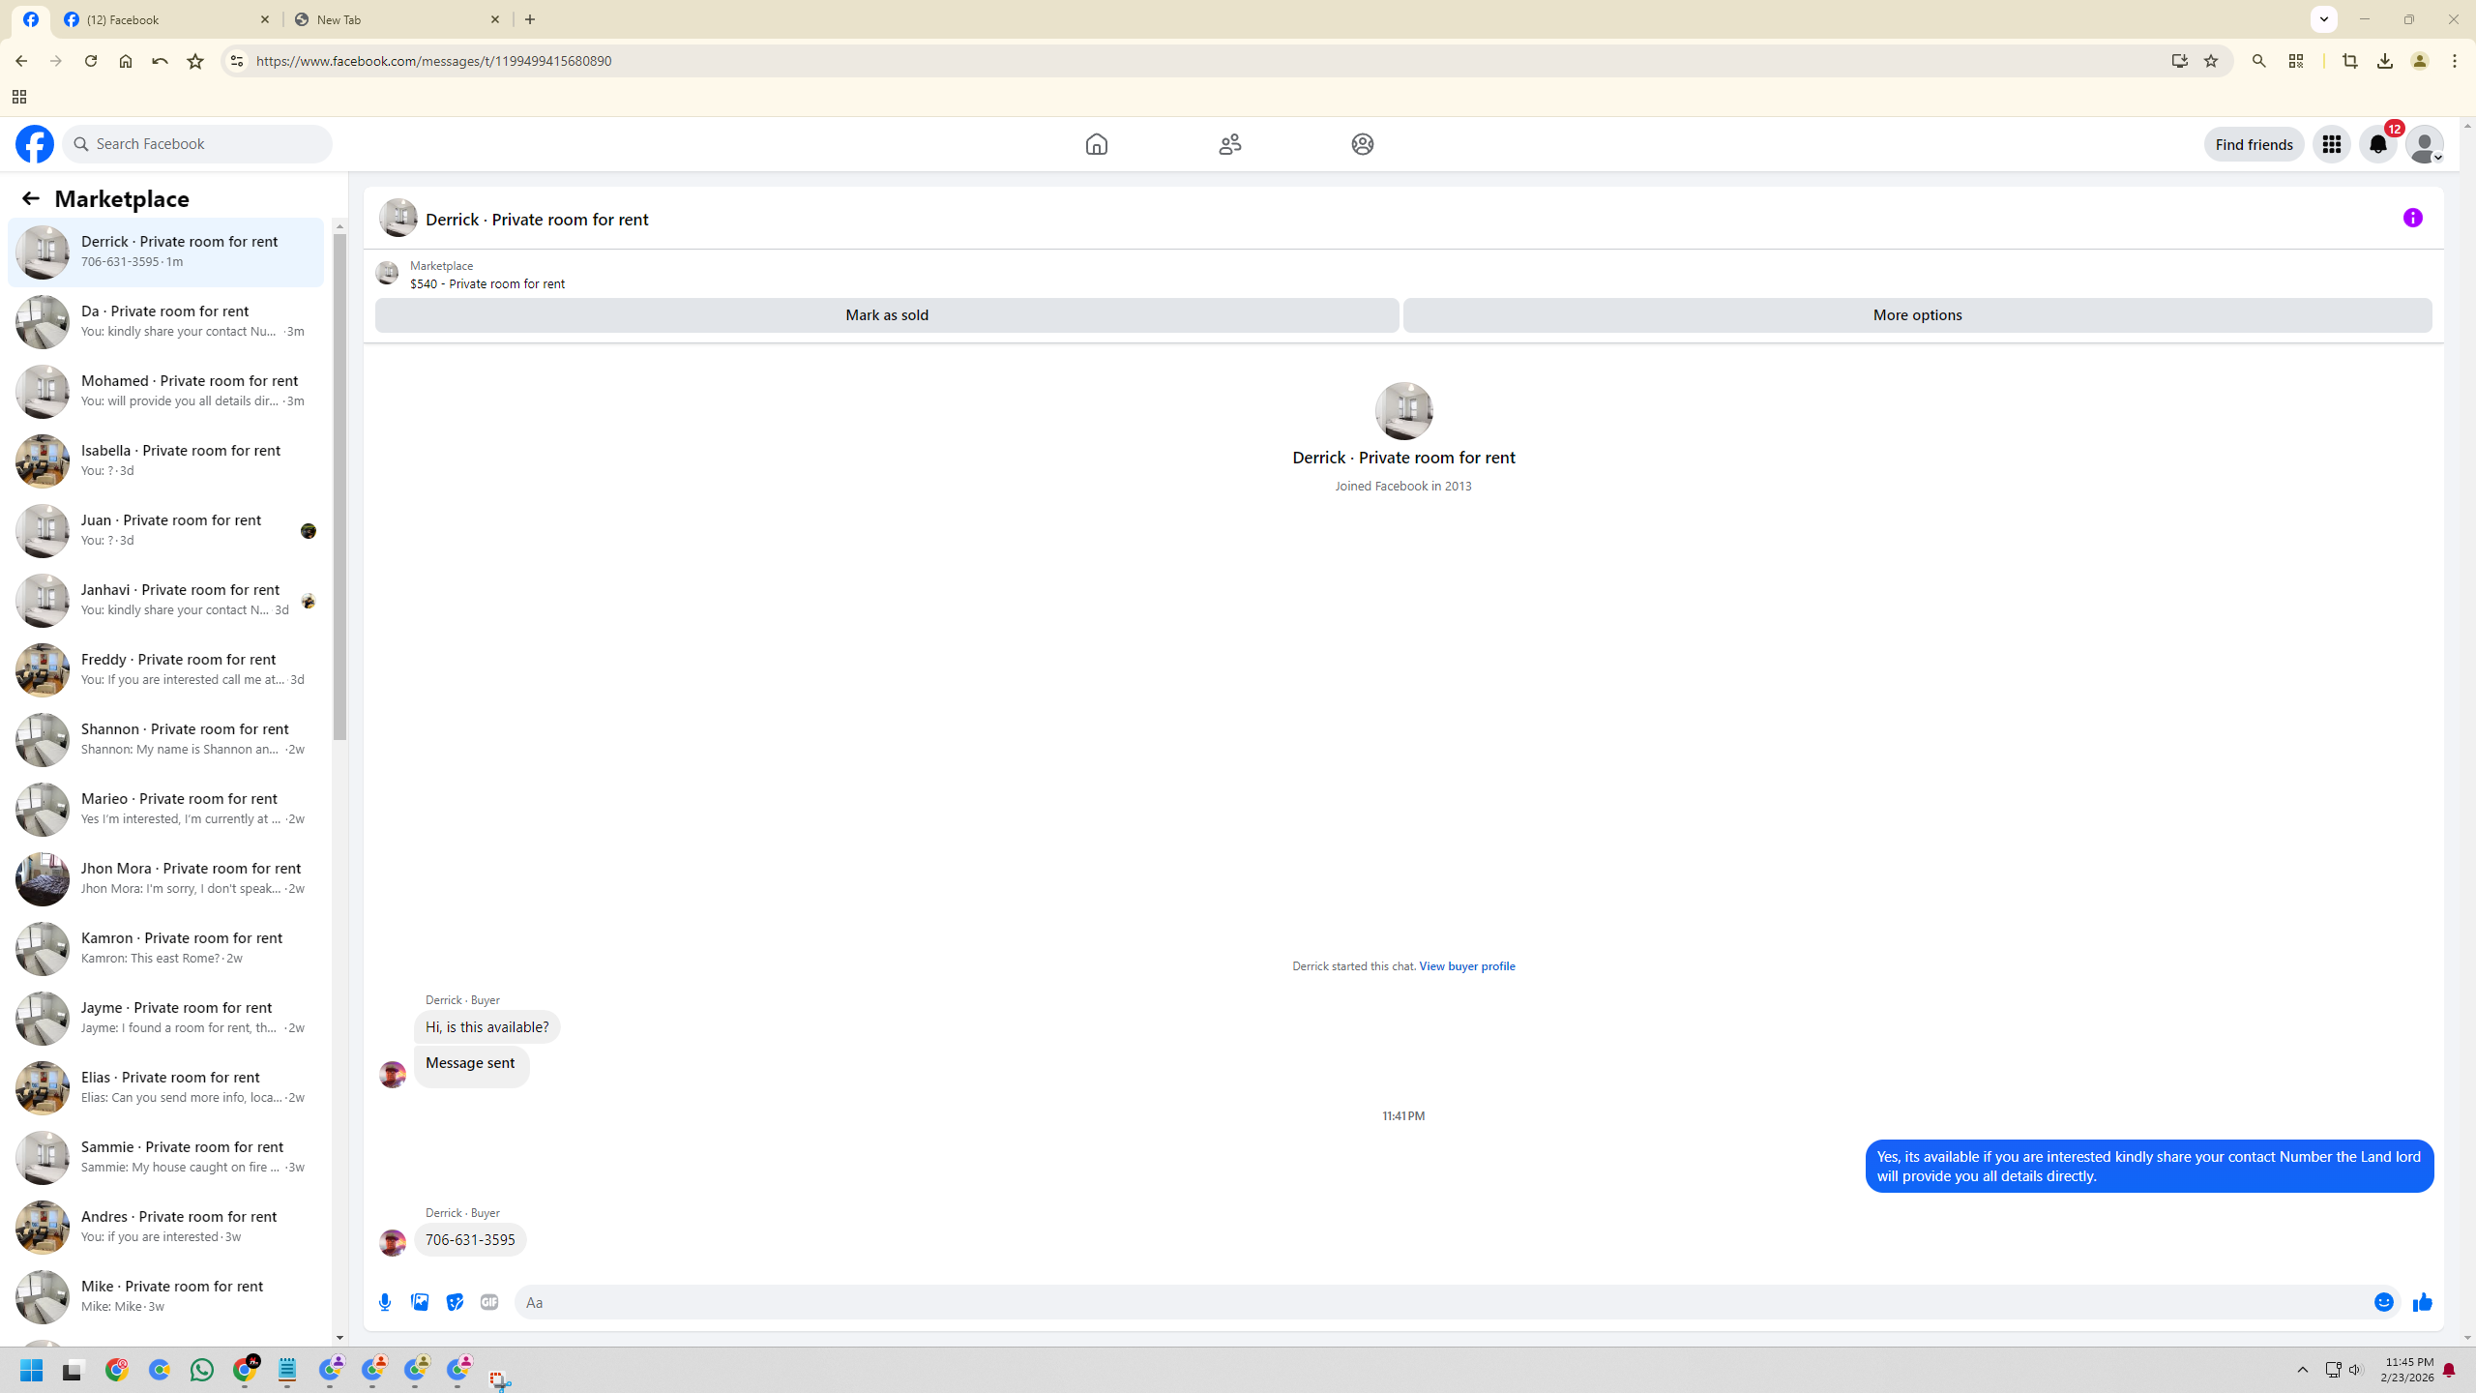Open the purple conversation information icon

[2412, 218]
